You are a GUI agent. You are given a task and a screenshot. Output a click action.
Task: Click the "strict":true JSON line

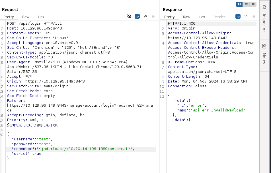(x=26, y=153)
